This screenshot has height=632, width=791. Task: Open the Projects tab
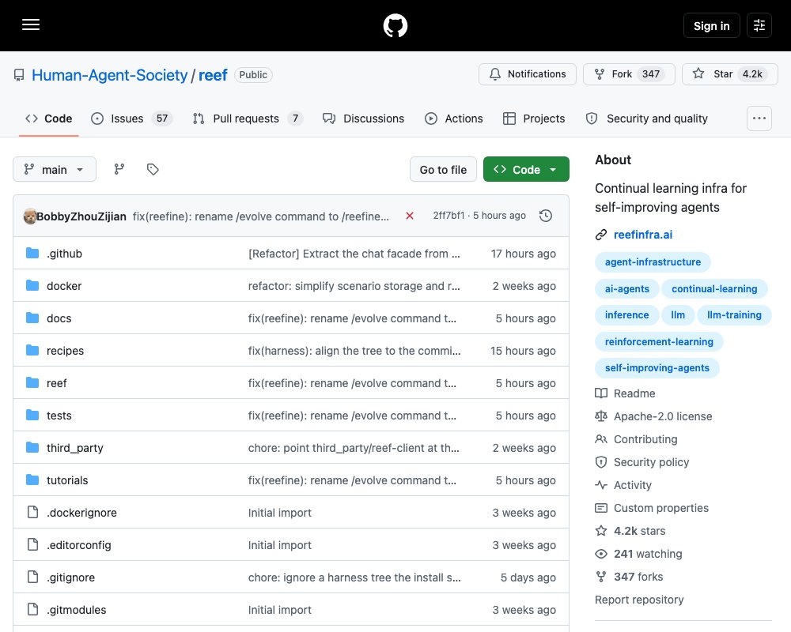tap(534, 118)
